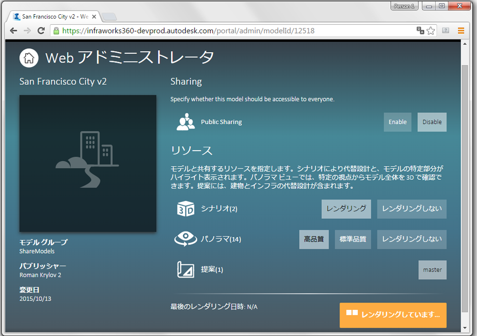Screen dimensions: 477x336
Task: Click the Roman Krylov 2 publisher name
Action: click(x=40, y=275)
